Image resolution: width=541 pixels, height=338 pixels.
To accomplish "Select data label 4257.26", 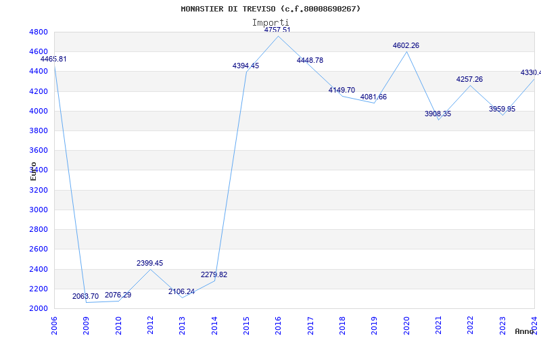I will [x=469, y=79].
